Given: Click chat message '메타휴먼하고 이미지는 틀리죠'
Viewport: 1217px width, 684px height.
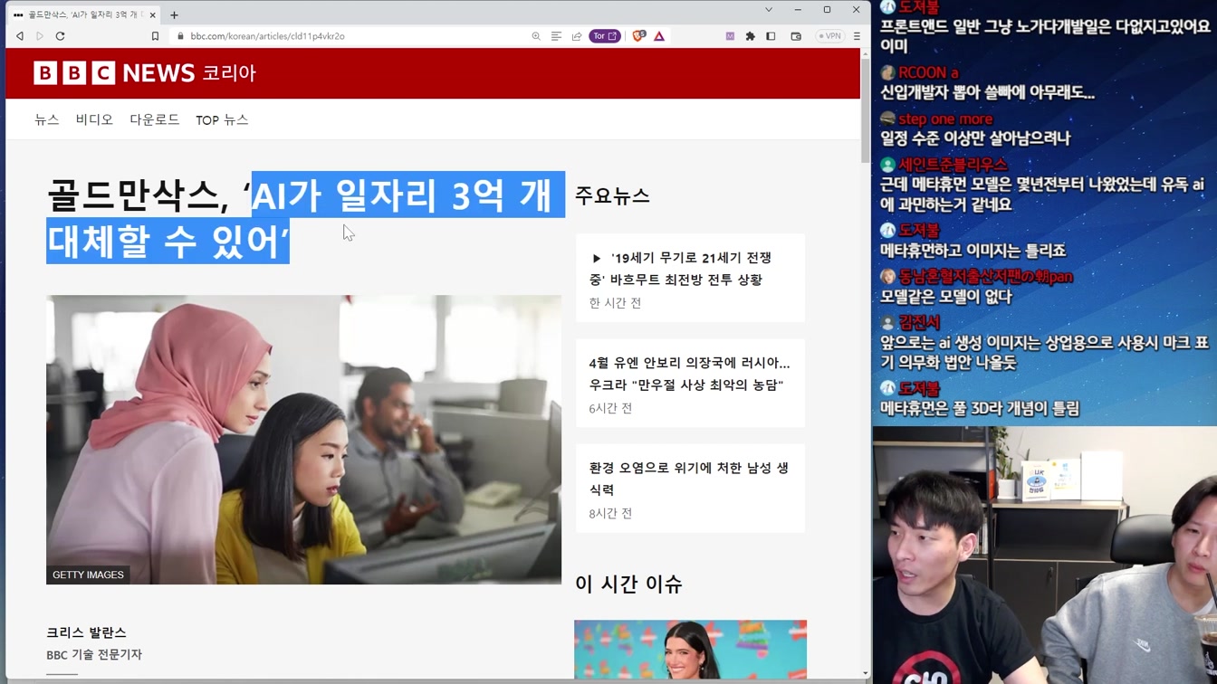Looking at the screenshot, I should (973, 250).
